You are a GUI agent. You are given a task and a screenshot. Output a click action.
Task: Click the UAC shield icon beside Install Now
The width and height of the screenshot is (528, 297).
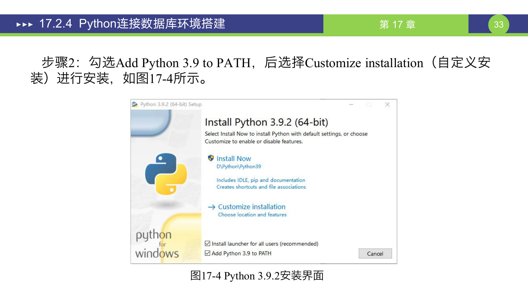[x=211, y=158]
